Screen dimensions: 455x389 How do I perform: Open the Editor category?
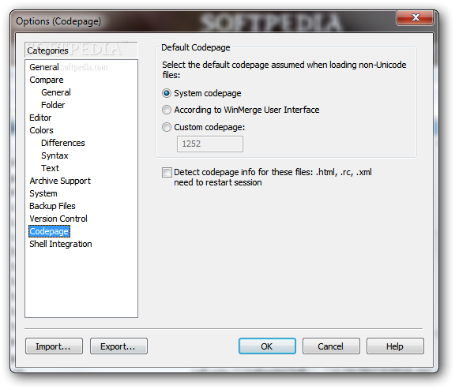pyautogui.click(x=40, y=118)
